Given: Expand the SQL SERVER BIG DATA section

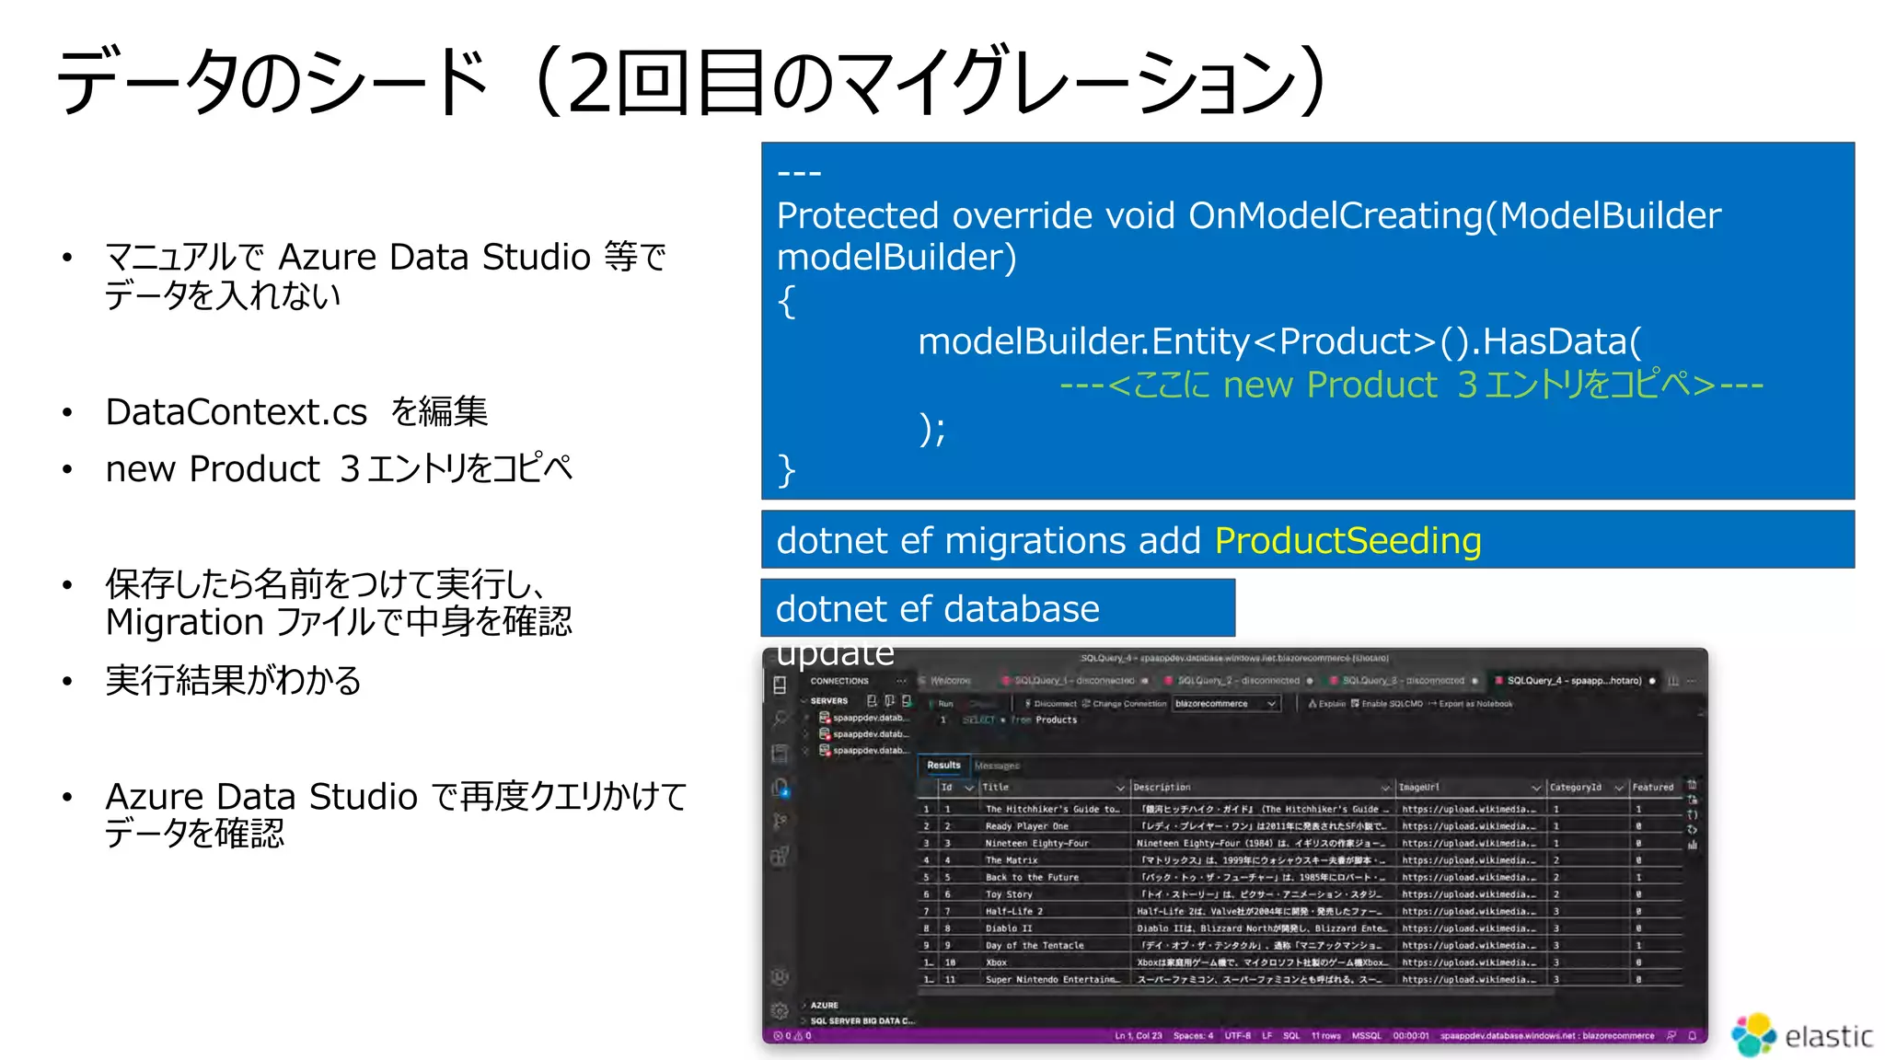Looking at the screenshot, I should (x=858, y=1020).
